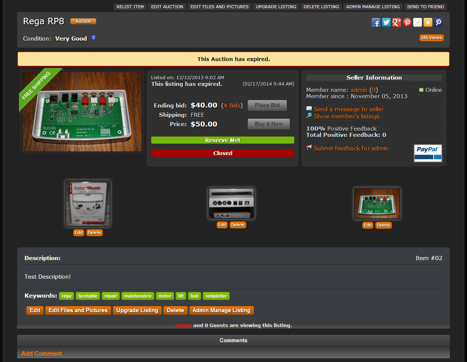Open seller feedback count (0) link
Screen dimensions: 467x362
374,90
